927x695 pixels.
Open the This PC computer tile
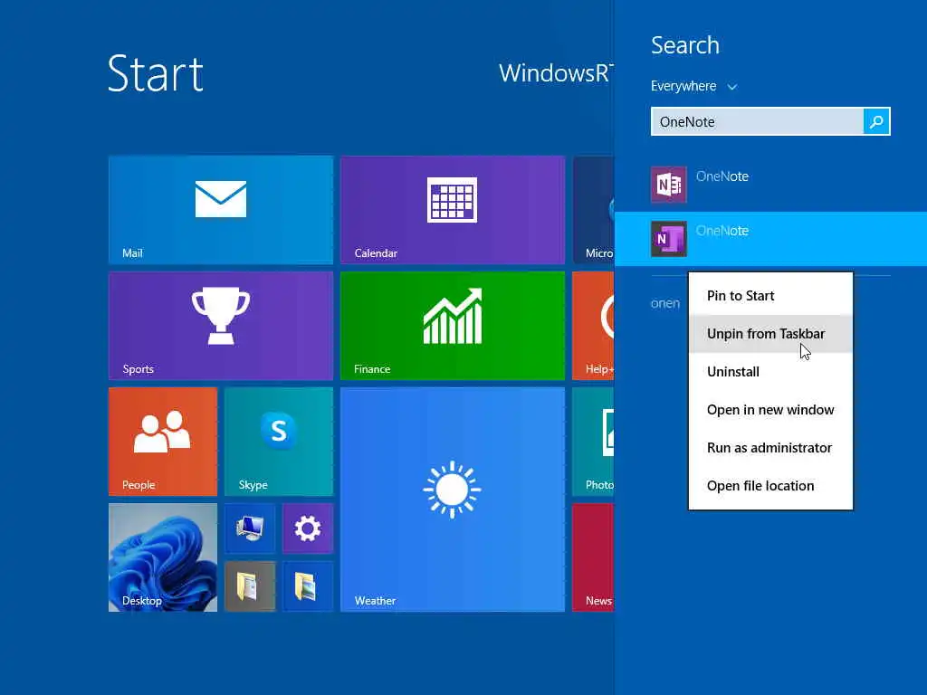click(x=250, y=528)
